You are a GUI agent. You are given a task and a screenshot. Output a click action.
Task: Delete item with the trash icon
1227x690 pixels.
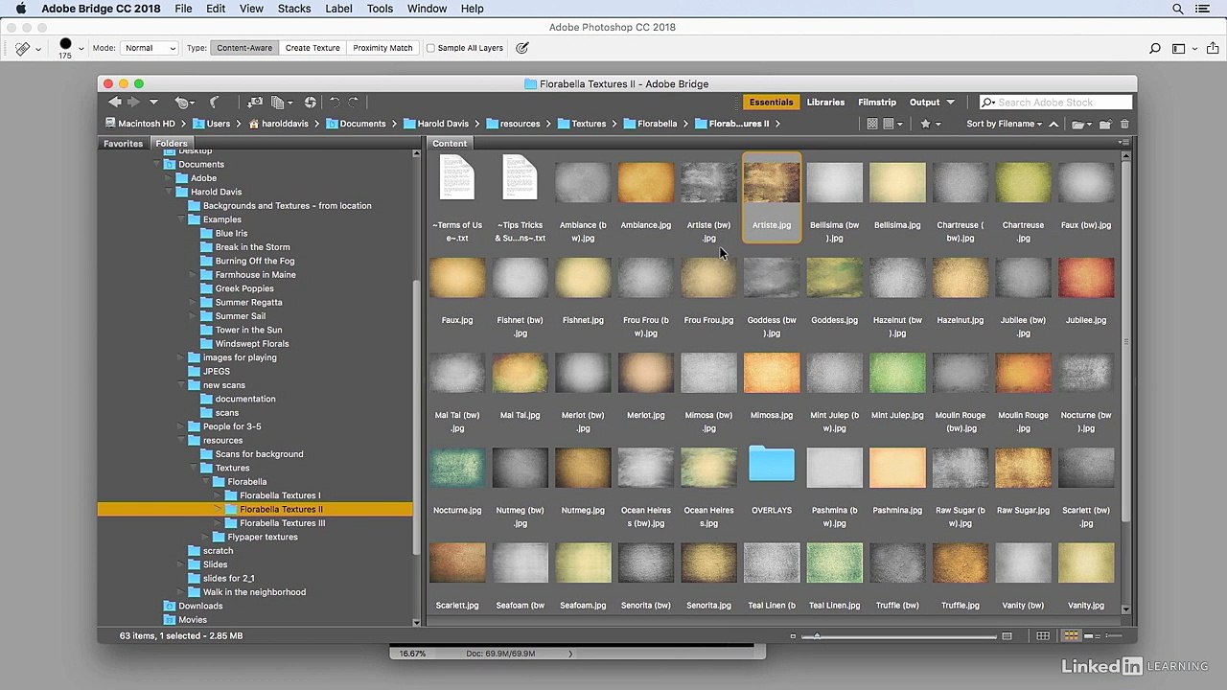1124,124
